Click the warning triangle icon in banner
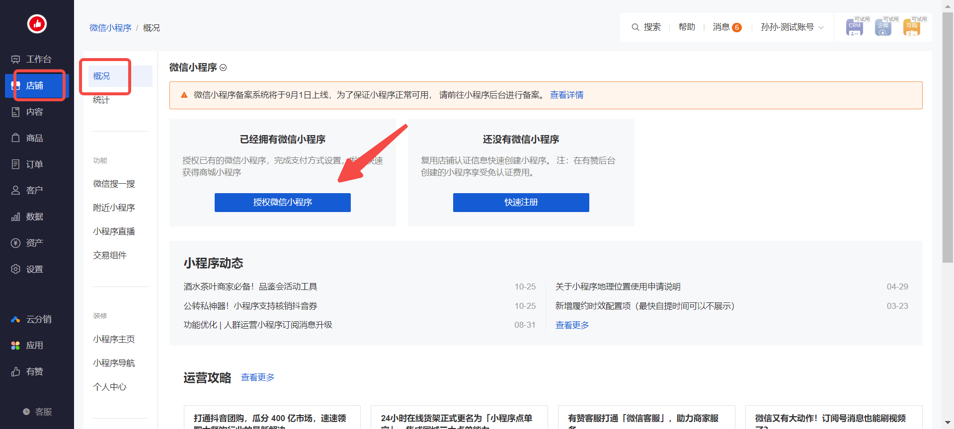The height and width of the screenshot is (429, 954). click(x=184, y=95)
